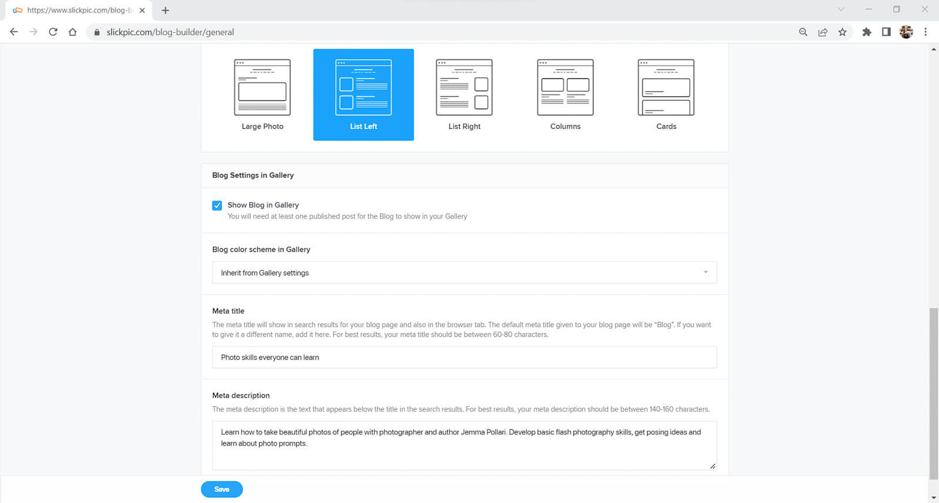The image size is (939, 503).
Task: Click the page vertical scrollbar thumb
Action: click(x=934, y=393)
